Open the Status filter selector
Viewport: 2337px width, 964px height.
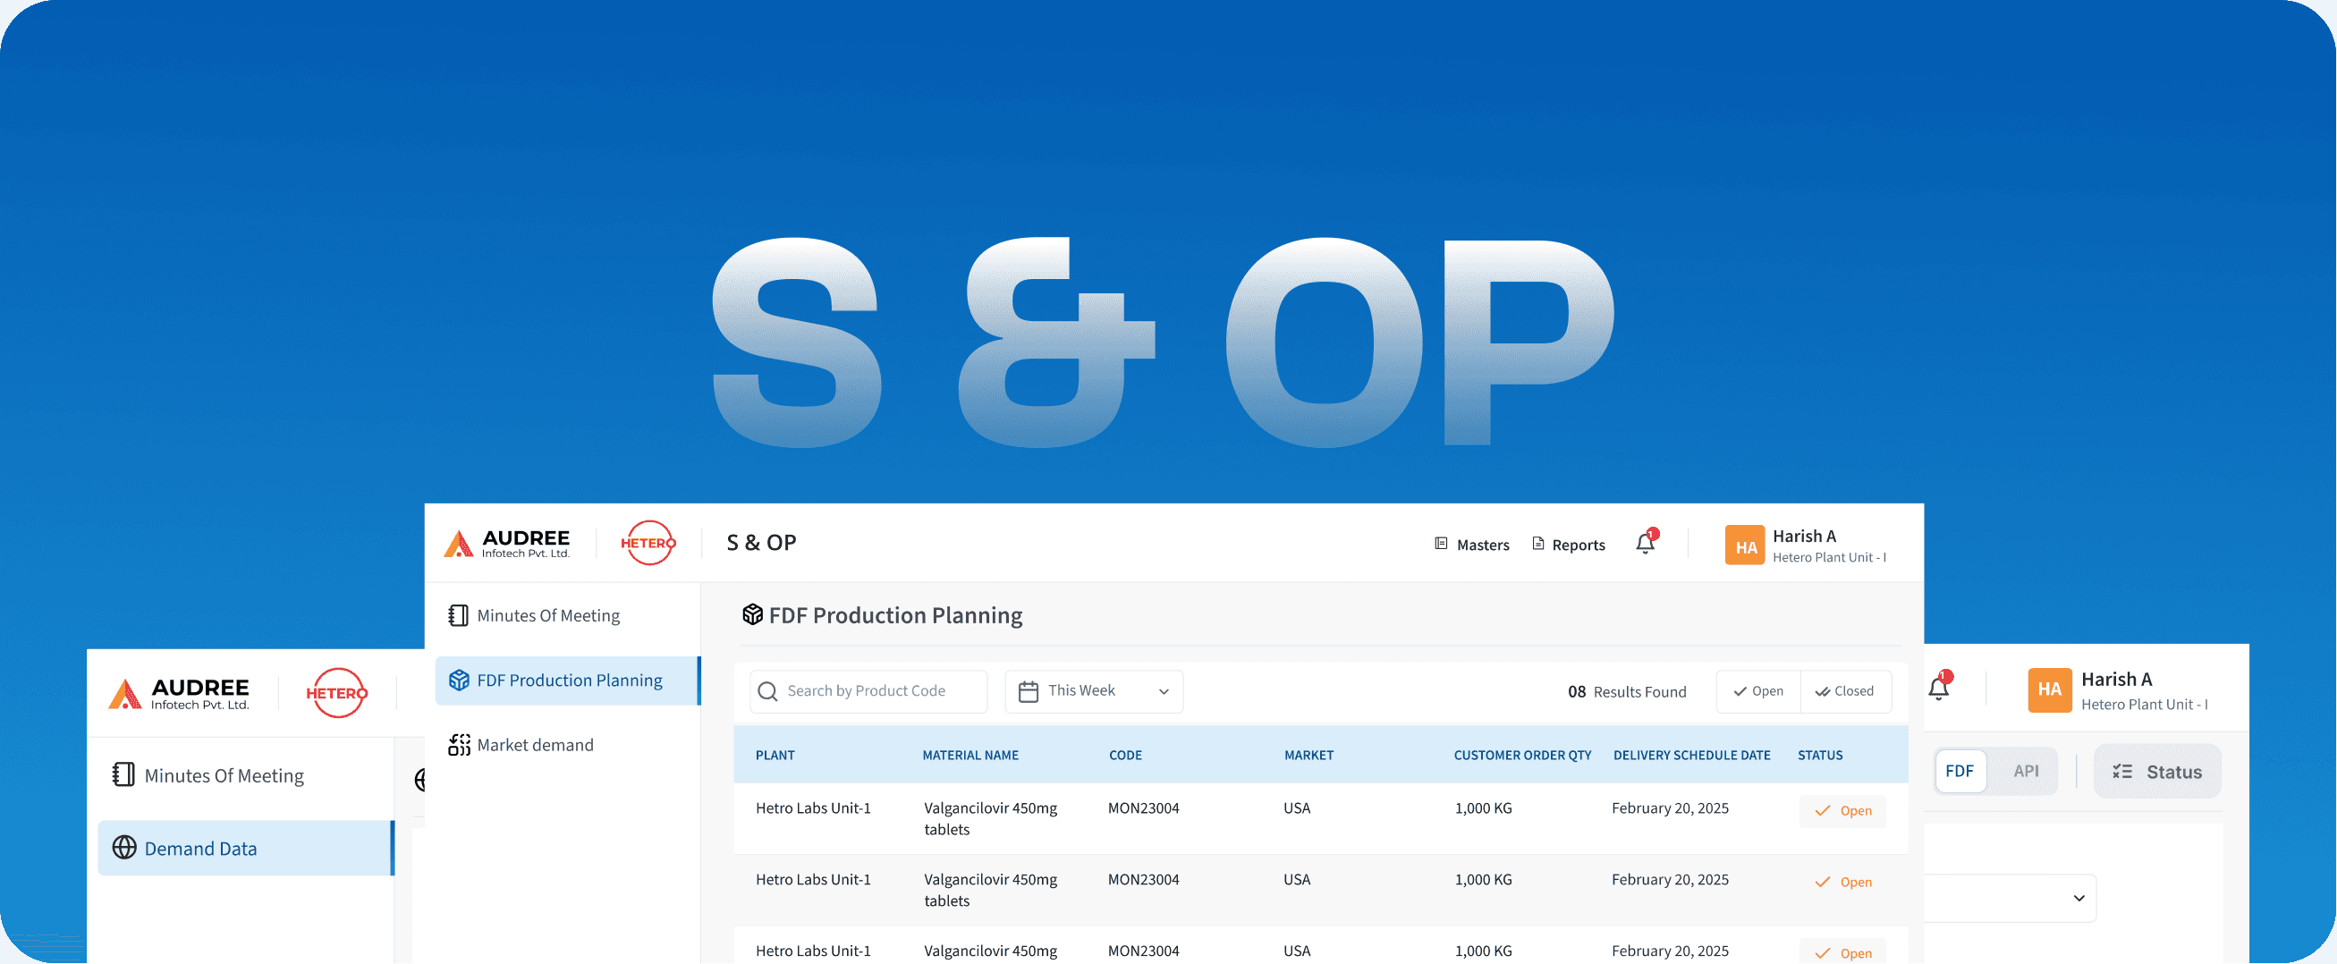[2157, 770]
